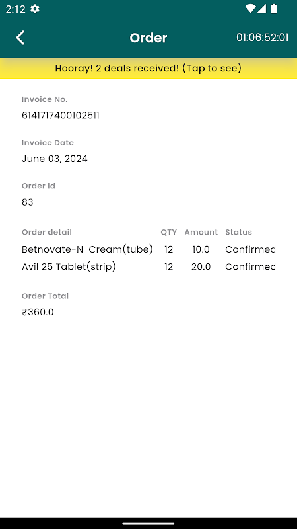Image resolution: width=297 pixels, height=529 pixels.
Task: Tap the home gesture bar at bottom
Action: pos(148,524)
